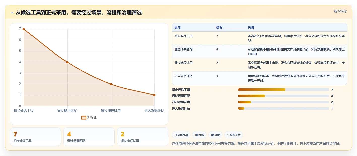Image resolution: width=357 pixels, height=156 pixels.
Task: Click the 通过场景匹配 x-axis label
Action: click(67, 111)
